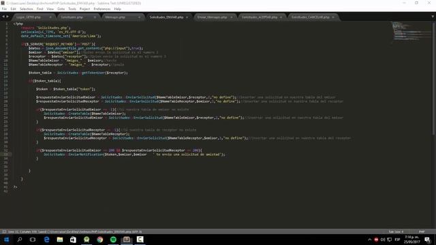Click the if($token_tabla) line
Screen dimensions: 436x245
pos(44,81)
